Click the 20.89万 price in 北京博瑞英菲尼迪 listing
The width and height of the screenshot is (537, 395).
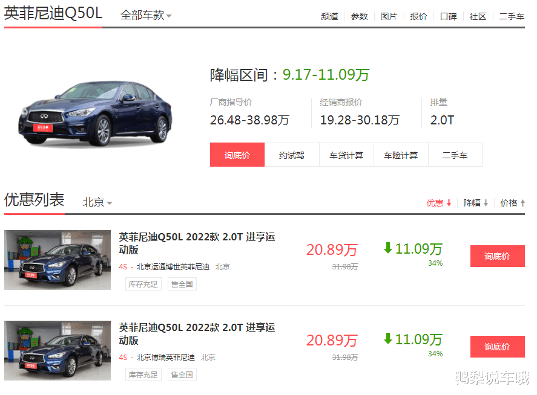(332, 341)
